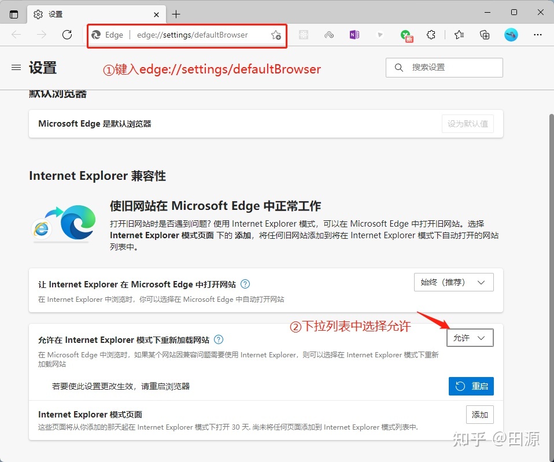Click the 使旧网站在 Microsoft Edge 中正常工作 heading
This screenshot has width=554, height=462.
click(x=215, y=206)
